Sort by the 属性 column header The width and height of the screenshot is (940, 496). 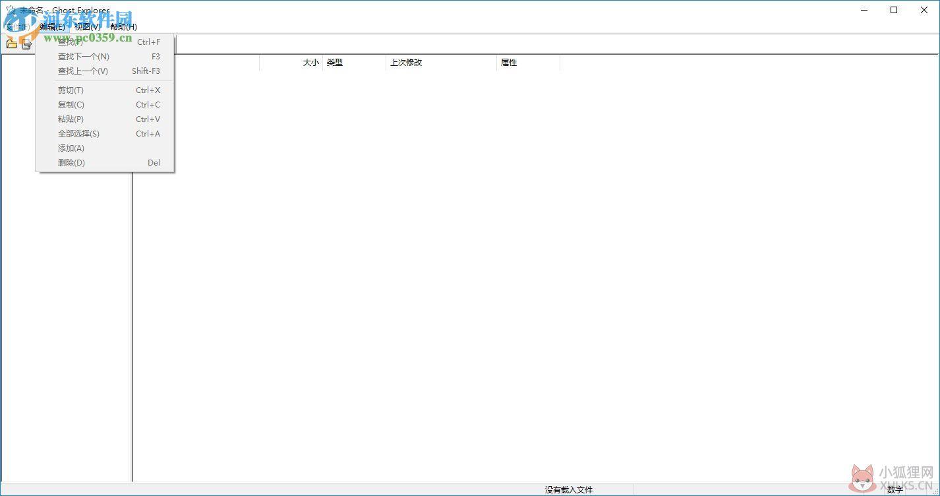[x=528, y=63]
